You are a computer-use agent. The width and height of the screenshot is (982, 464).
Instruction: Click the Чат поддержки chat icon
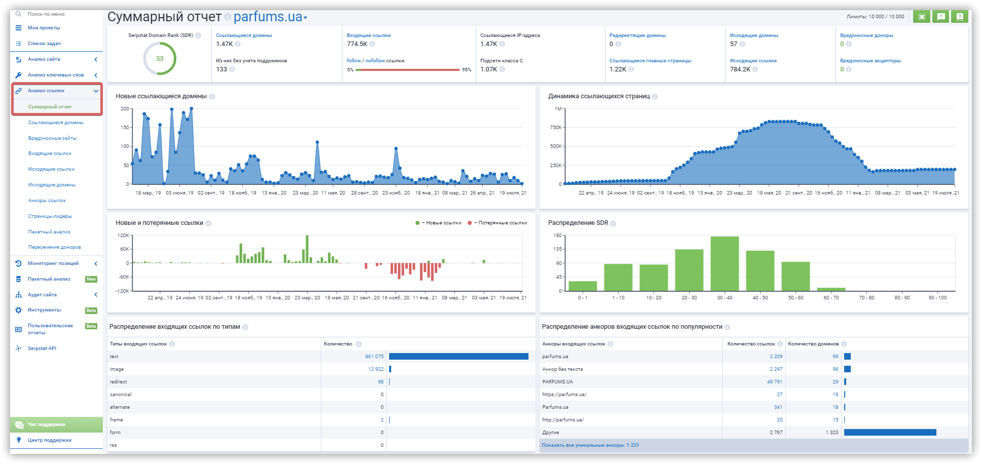pos(19,424)
